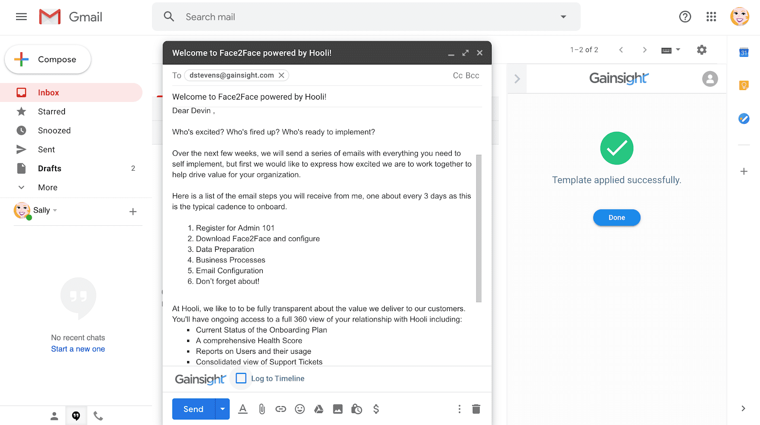Open the Google Calendar side panel icon
Screen dimensions: 760x425
pos(744,53)
